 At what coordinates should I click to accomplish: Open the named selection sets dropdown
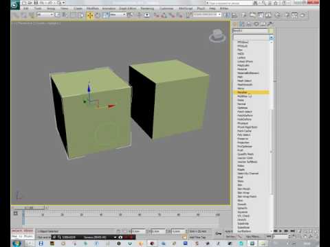point(207,14)
